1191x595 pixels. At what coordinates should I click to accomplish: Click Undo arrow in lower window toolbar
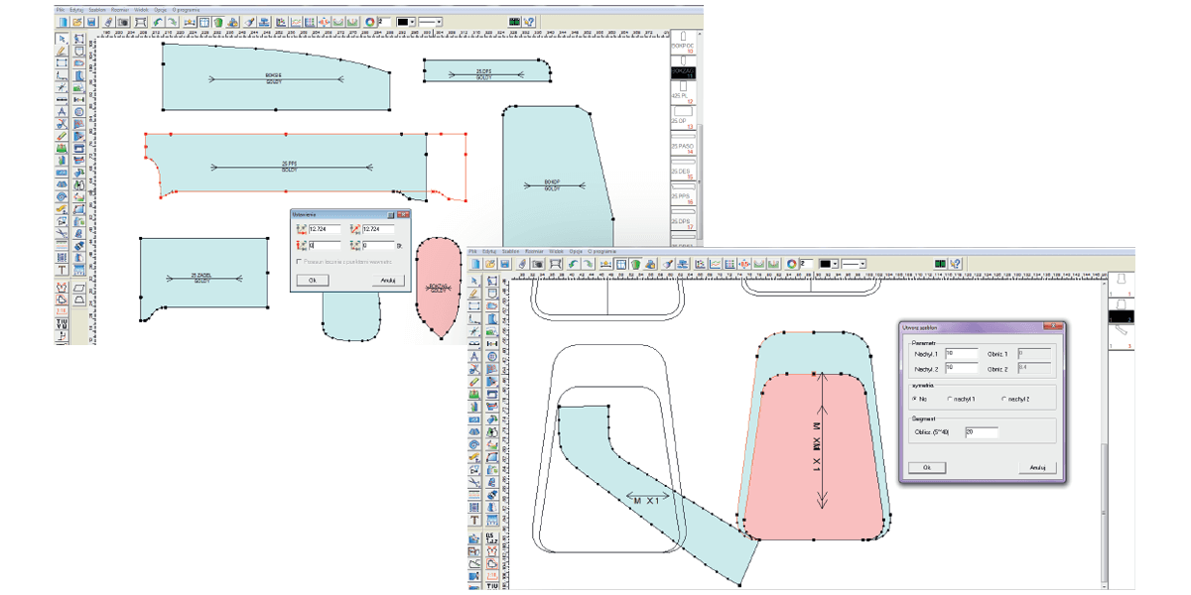[x=572, y=264]
